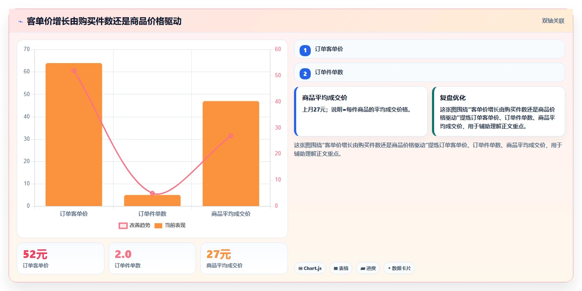Click the 改善趋势 legend label
The height and width of the screenshot is (291, 582).
click(x=140, y=225)
